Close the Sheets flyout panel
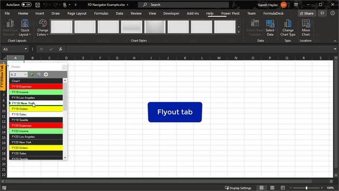 tap(64, 67)
